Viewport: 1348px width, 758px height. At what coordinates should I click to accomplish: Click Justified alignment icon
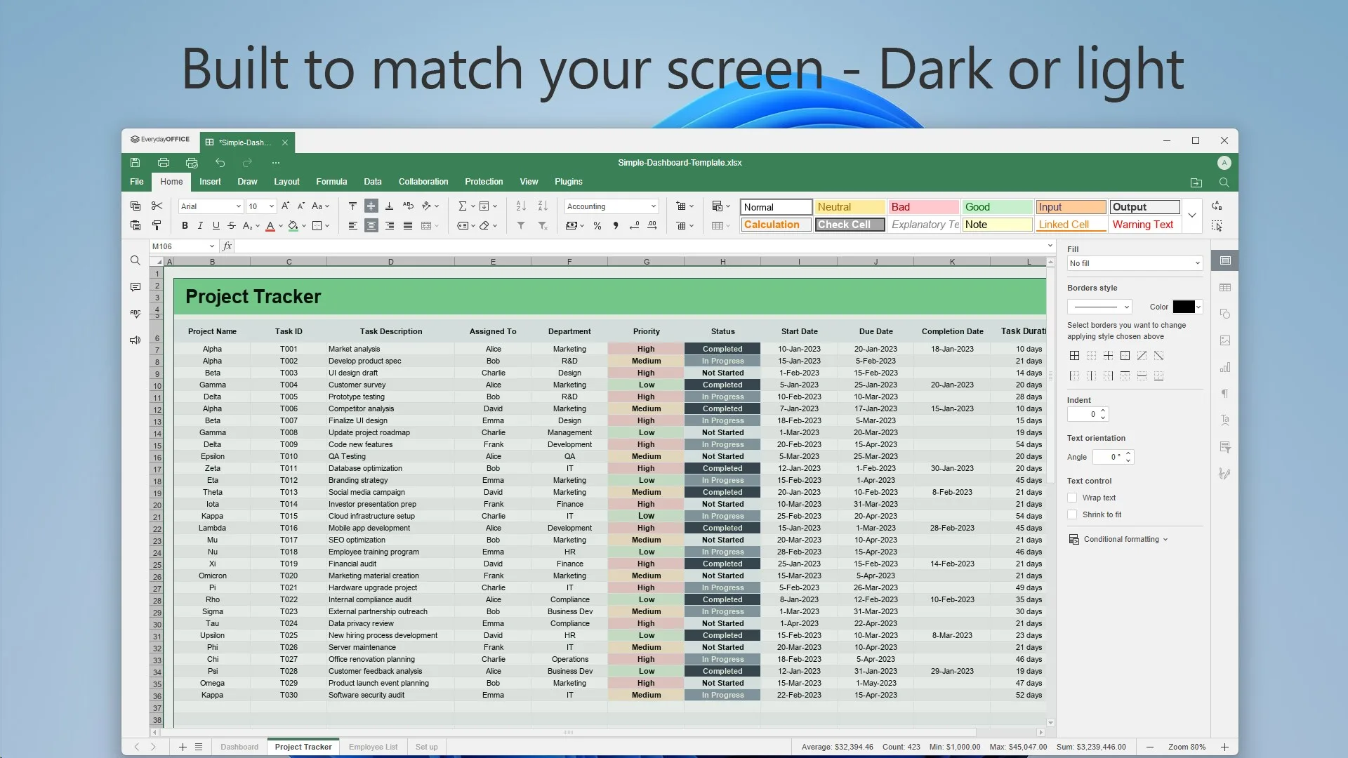[407, 225]
